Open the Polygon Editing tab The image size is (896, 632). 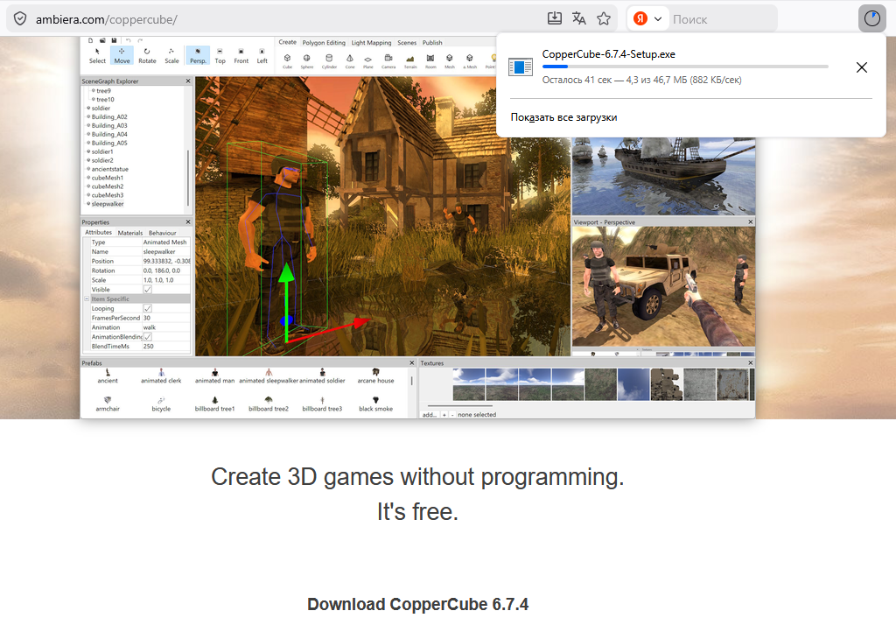(x=324, y=43)
